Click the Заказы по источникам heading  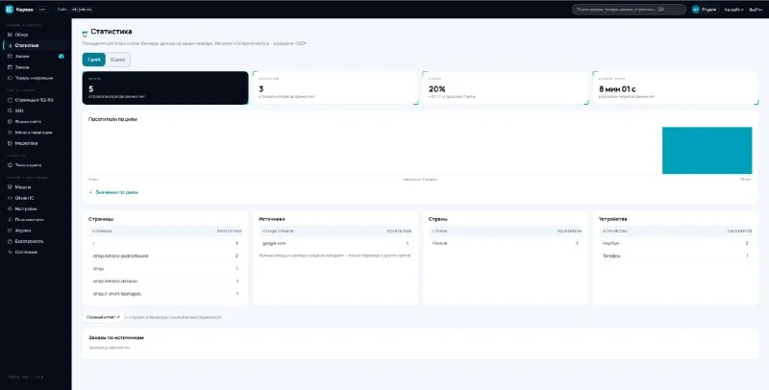click(x=115, y=337)
